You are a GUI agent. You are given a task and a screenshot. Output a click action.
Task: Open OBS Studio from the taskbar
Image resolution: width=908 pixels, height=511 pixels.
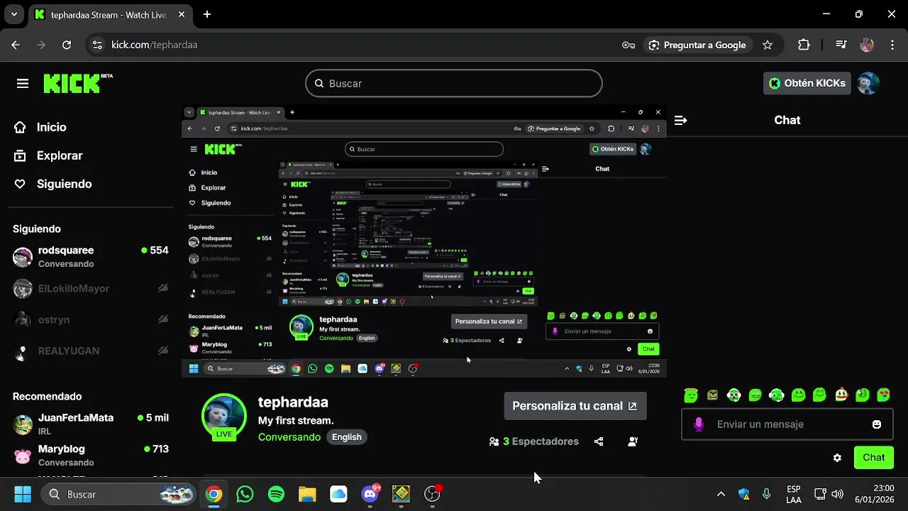432,494
